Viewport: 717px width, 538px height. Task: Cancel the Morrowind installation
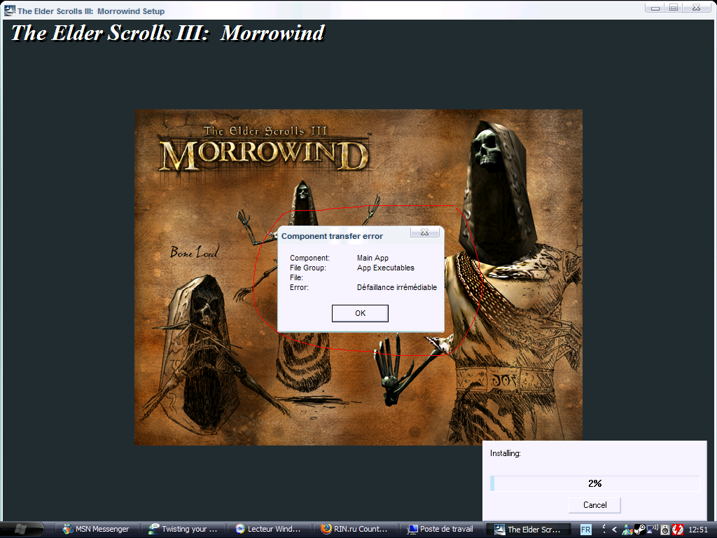pos(594,505)
